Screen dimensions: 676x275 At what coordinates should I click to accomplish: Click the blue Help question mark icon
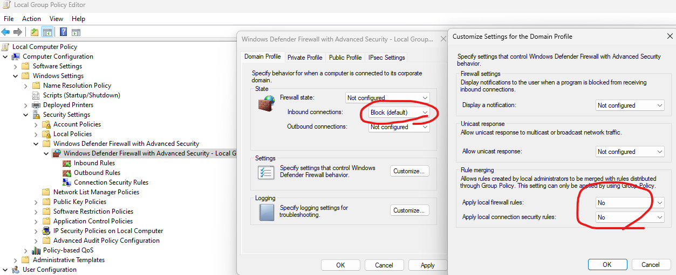63,32
